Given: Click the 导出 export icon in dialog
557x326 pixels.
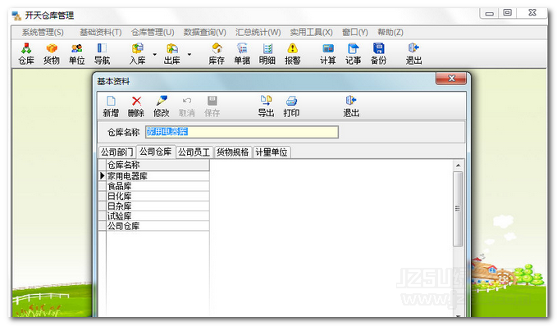Looking at the screenshot, I should pyautogui.click(x=266, y=106).
